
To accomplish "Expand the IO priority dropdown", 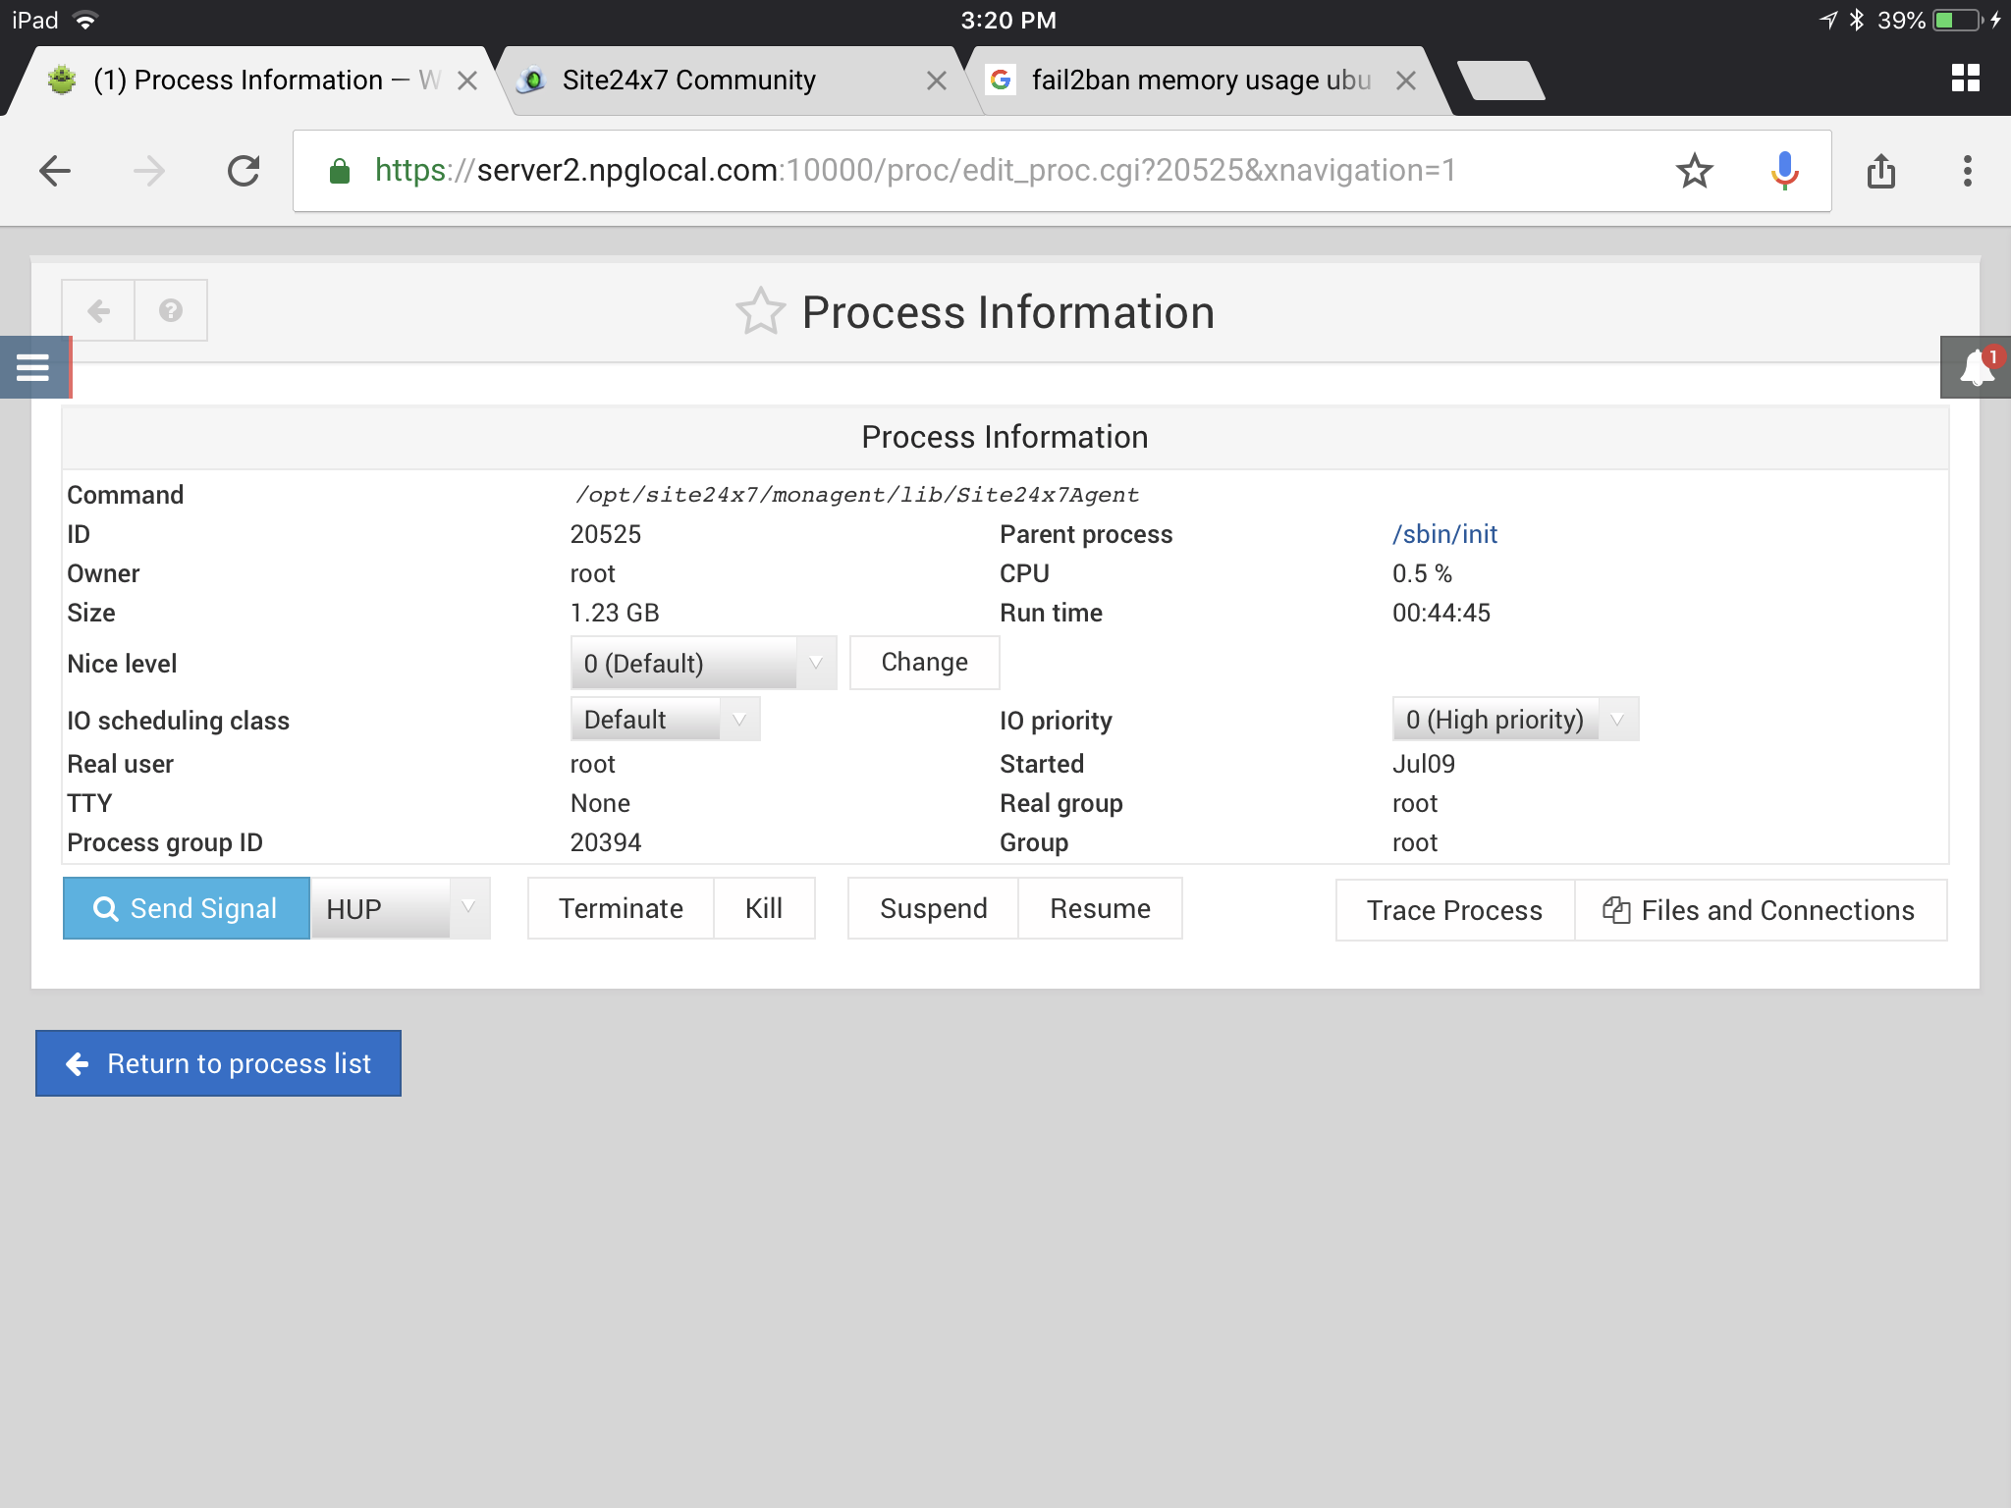I will (x=1514, y=720).
